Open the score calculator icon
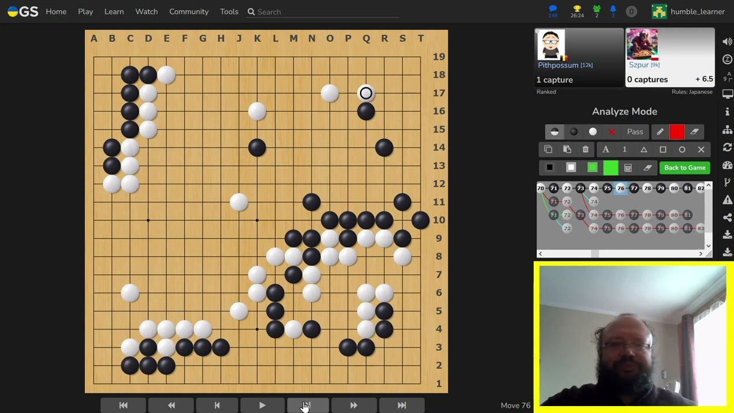The height and width of the screenshot is (413, 734). 628,167
